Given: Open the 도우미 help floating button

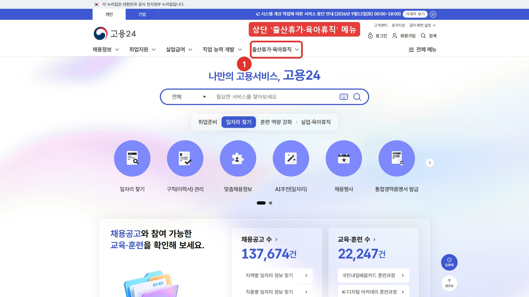Looking at the screenshot, I should click(x=449, y=262).
